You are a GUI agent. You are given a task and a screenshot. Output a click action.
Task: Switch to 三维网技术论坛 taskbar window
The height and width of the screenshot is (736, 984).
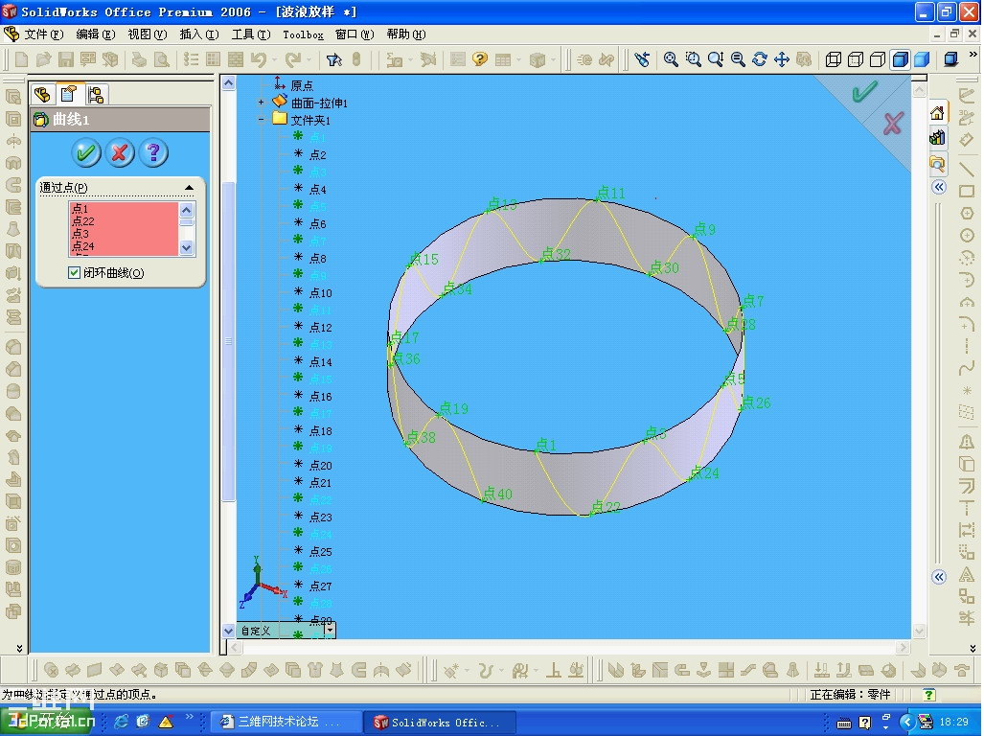pyautogui.click(x=286, y=722)
